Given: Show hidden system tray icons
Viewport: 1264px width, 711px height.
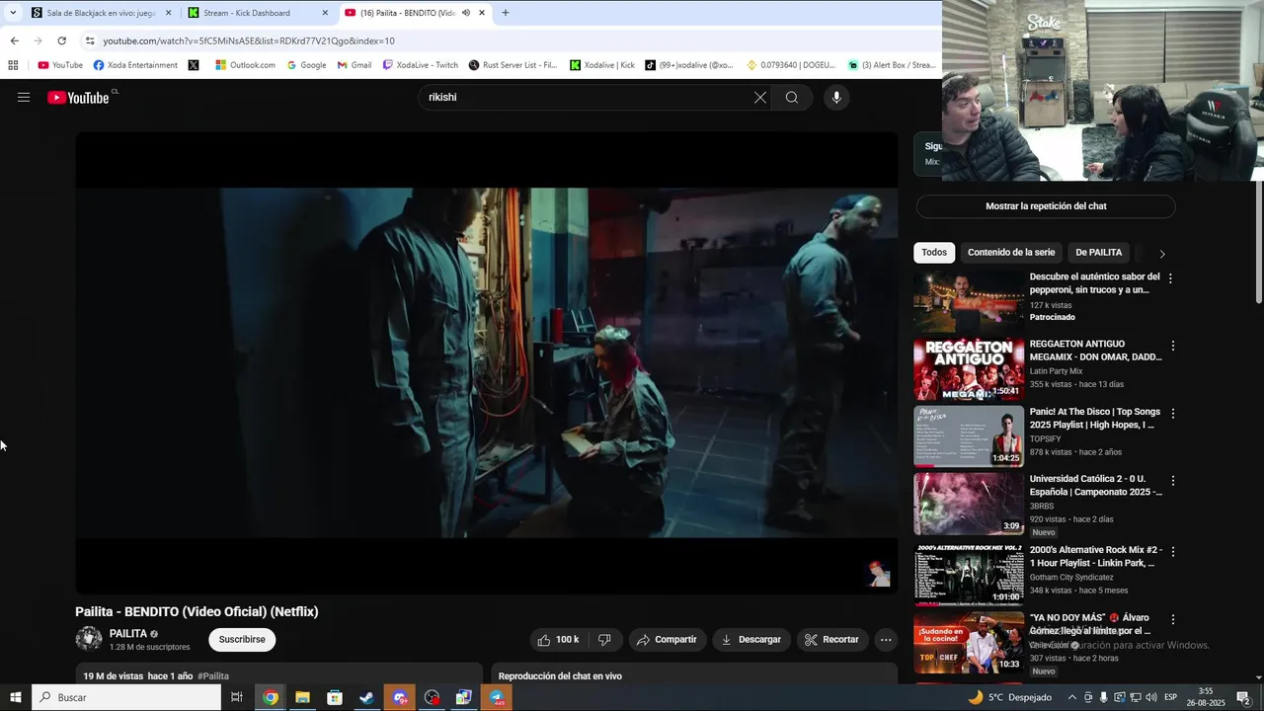Looking at the screenshot, I should point(1071,697).
